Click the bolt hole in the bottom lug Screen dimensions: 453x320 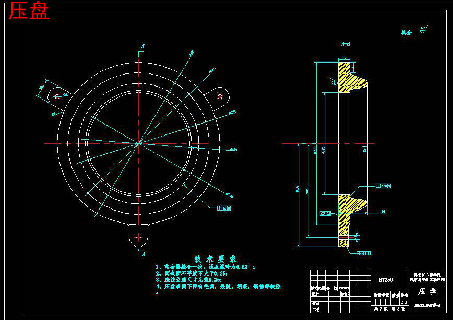click(x=138, y=237)
